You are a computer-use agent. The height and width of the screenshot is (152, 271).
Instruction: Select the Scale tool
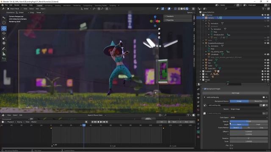[x=4, y=38]
